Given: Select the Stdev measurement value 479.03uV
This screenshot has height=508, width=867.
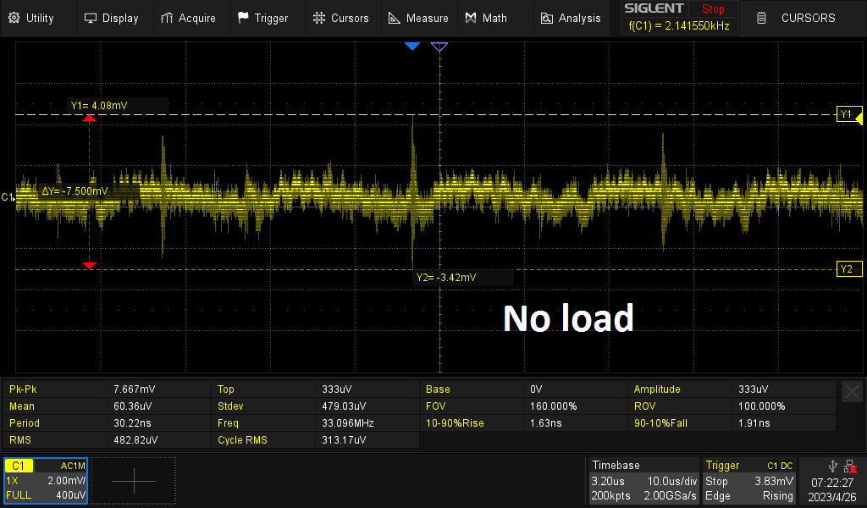Looking at the screenshot, I should (344, 406).
